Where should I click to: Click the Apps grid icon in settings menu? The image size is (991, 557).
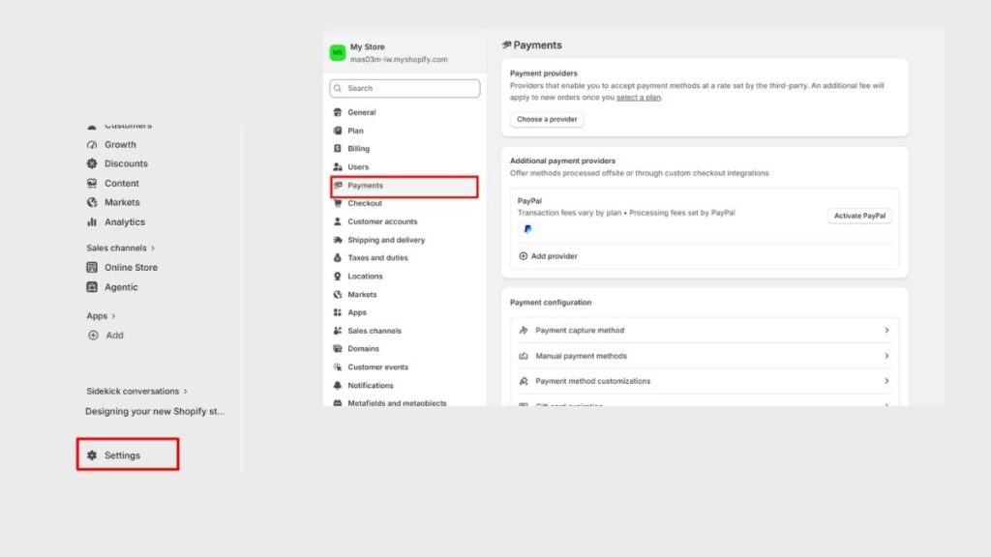tap(338, 312)
